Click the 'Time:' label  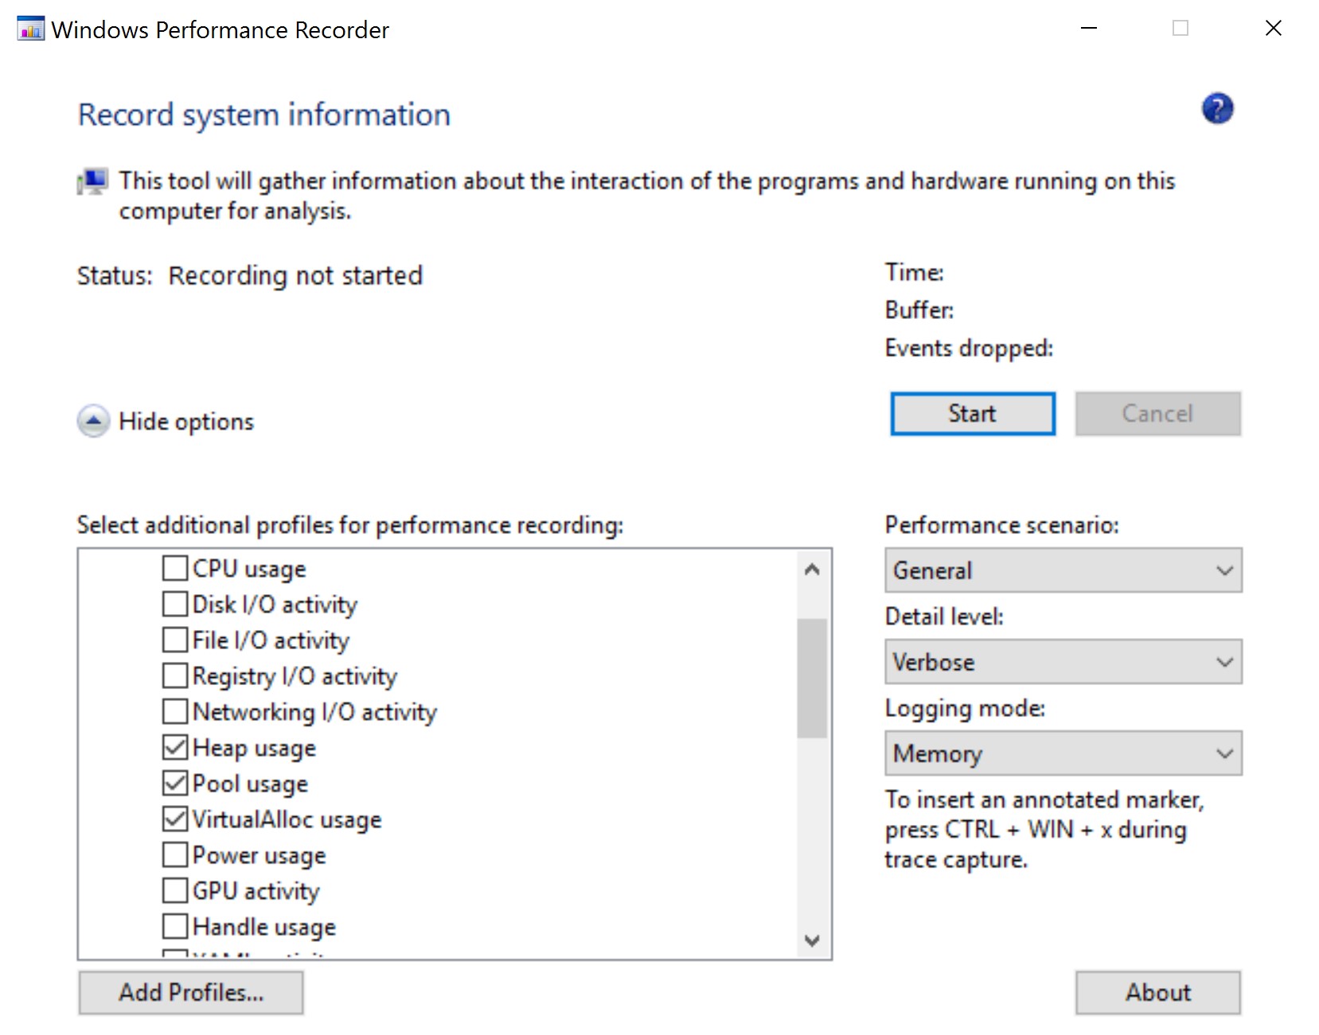(x=915, y=273)
